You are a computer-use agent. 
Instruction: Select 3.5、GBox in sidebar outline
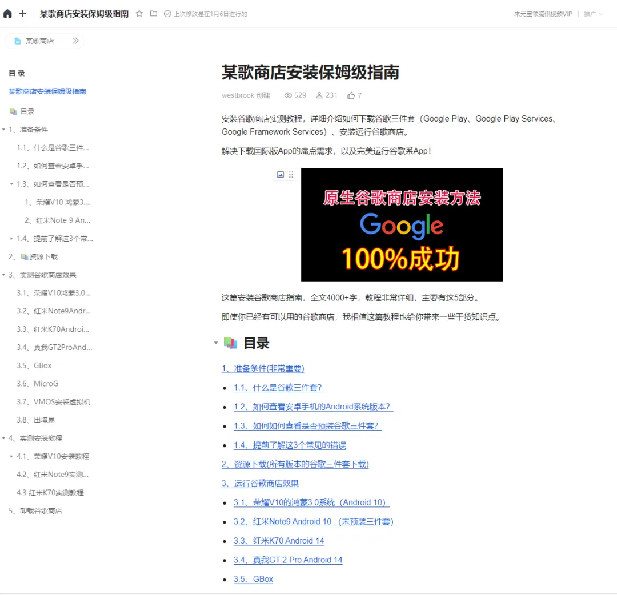click(34, 365)
